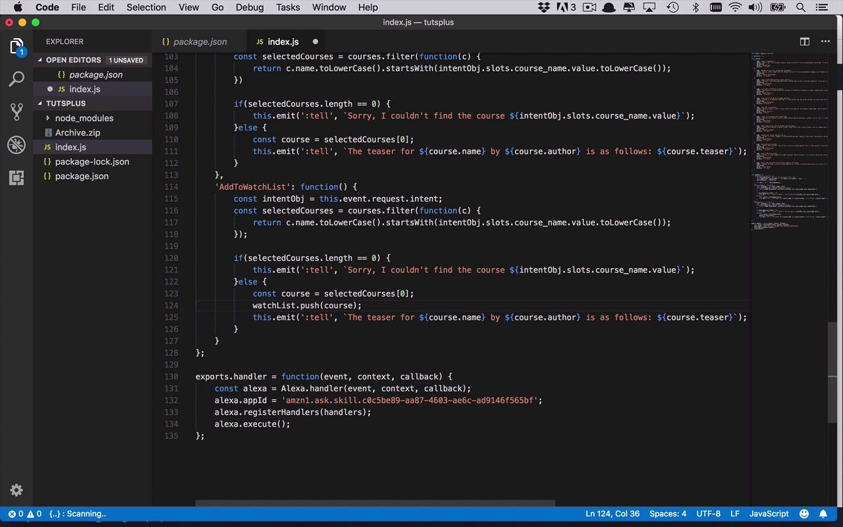Image resolution: width=843 pixels, height=527 pixels.
Task: Open the Selection menu
Action: pos(146,7)
